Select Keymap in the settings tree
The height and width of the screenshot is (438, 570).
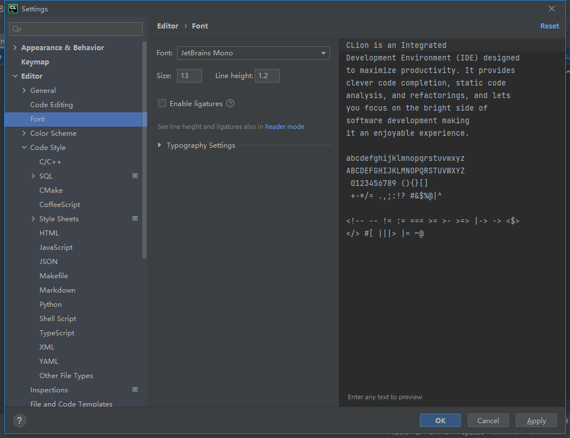tap(35, 62)
